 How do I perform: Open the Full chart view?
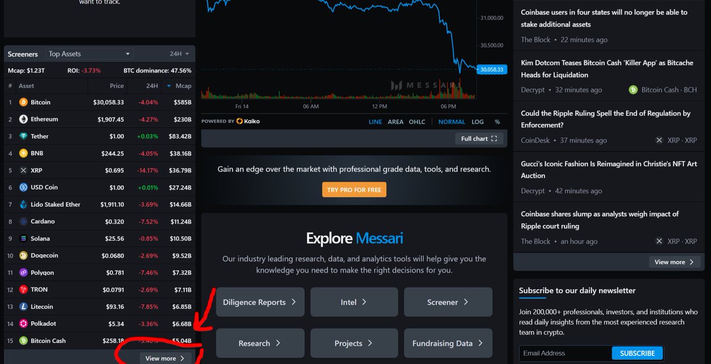click(479, 139)
